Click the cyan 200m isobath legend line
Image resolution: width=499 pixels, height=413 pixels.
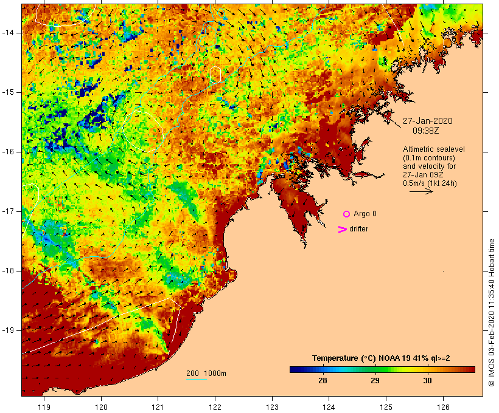pos(197,379)
